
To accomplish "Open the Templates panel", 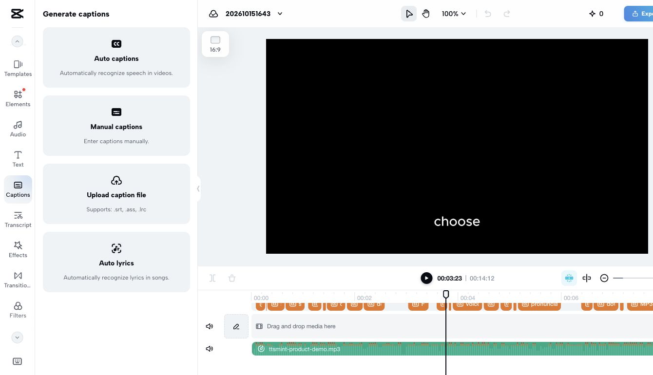I will tap(18, 69).
